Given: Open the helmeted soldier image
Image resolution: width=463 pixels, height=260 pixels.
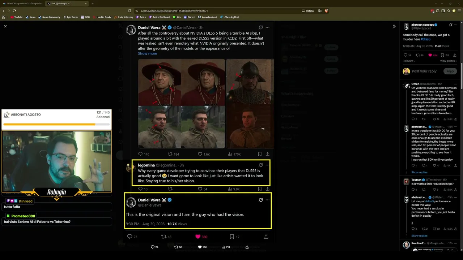Looking at the screenshot, I should point(250,82).
